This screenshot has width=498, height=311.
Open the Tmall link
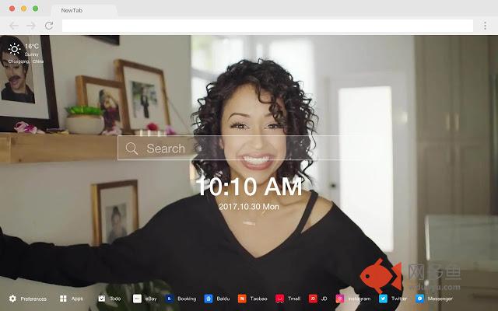pyautogui.click(x=294, y=299)
